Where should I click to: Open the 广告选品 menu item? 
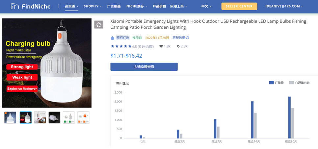114,6
